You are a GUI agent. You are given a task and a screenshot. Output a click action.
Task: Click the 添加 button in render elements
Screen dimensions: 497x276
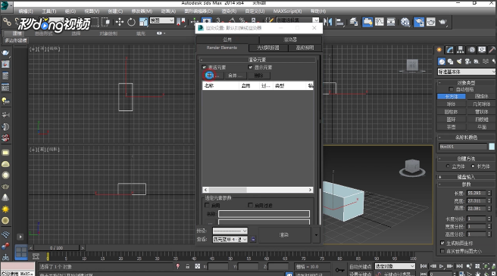coord(213,76)
